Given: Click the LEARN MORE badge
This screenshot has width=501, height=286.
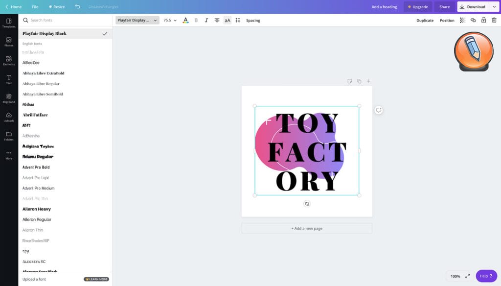Looking at the screenshot, I should (x=96, y=279).
